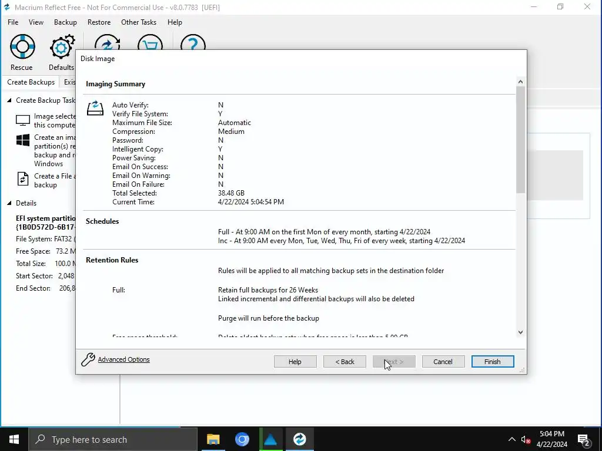Screen dimensions: 602x451
Task: Open the View menu
Action: (x=36, y=22)
